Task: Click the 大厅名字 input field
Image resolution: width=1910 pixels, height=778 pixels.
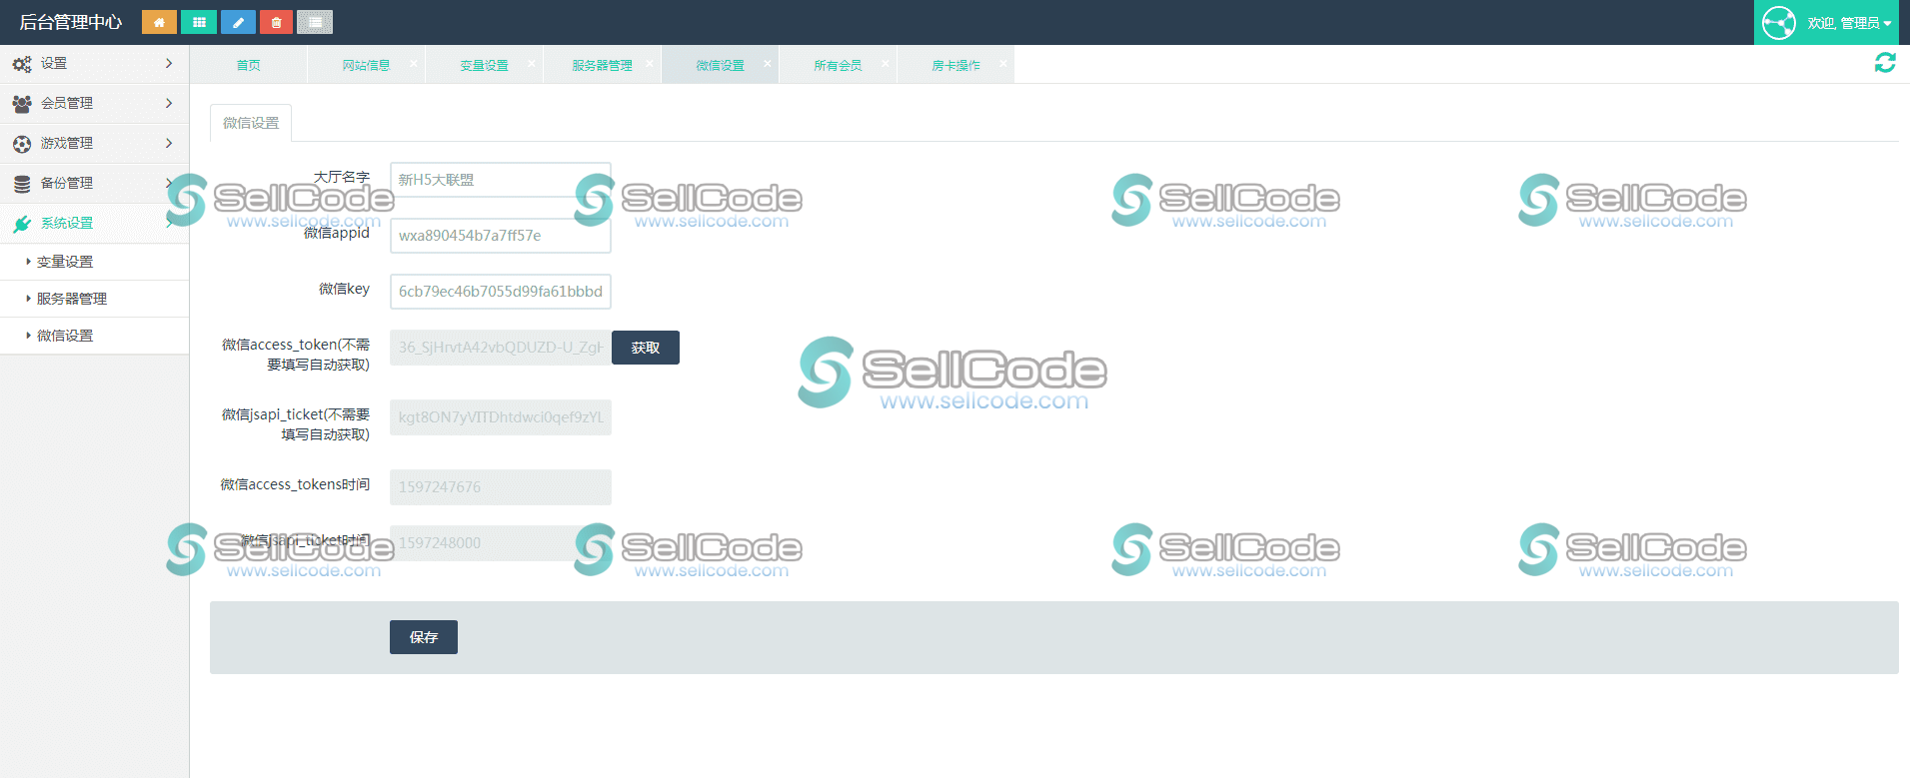Action: [500, 180]
